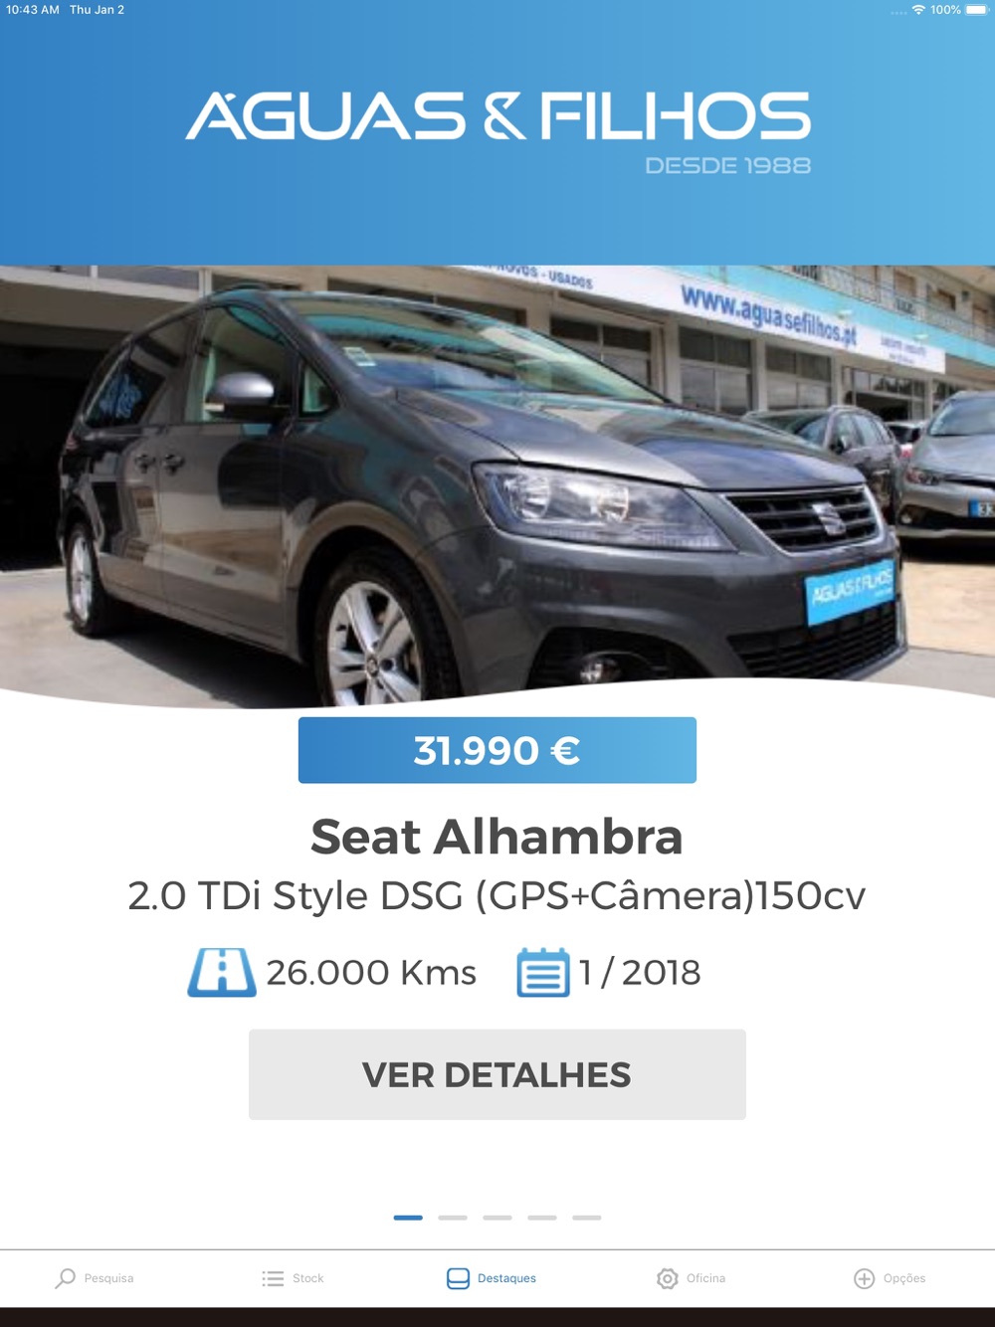Go to second highlight page indicator
Image resolution: width=995 pixels, height=1327 pixels.
453,1218
